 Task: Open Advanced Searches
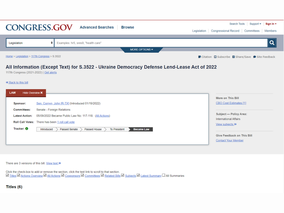(97, 27)
